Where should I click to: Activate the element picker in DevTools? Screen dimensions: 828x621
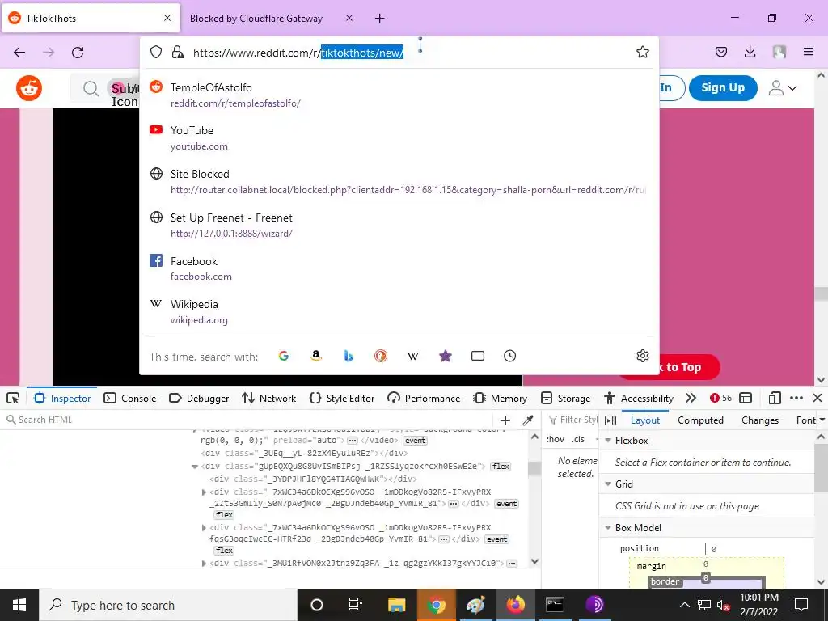click(x=13, y=398)
